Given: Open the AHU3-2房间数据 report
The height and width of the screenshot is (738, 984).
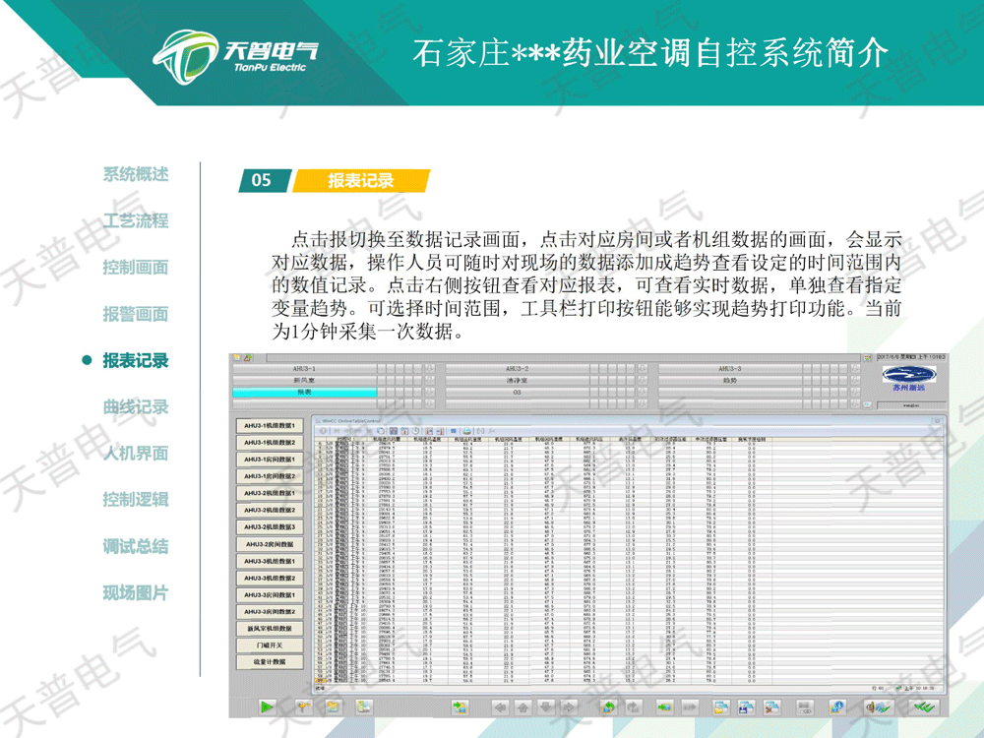Looking at the screenshot, I should click(x=270, y=544).
